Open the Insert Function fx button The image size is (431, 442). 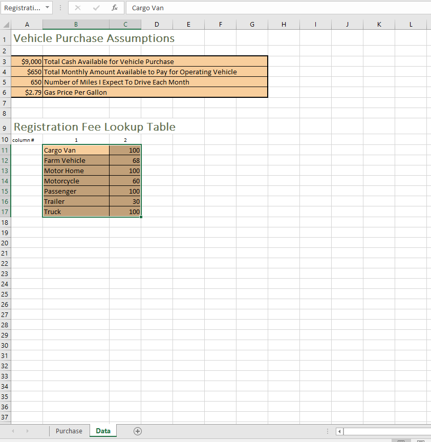point(114,8)
